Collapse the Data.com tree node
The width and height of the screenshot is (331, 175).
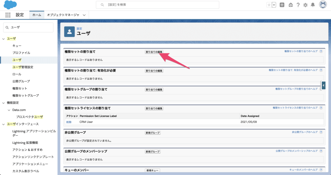[x=9, y=110]
